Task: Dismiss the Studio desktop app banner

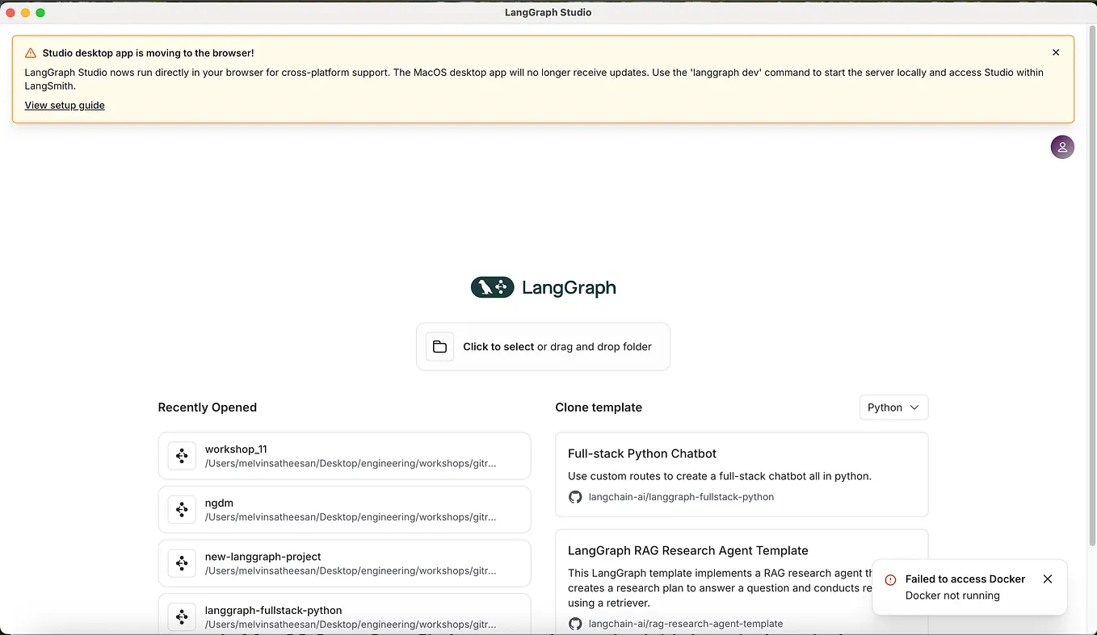Action: click(1056, 52)
